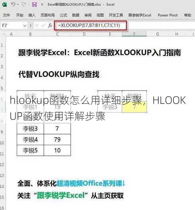Switch to the 审阅 ribbon tab
195x210 pixels.
point(88,15)
